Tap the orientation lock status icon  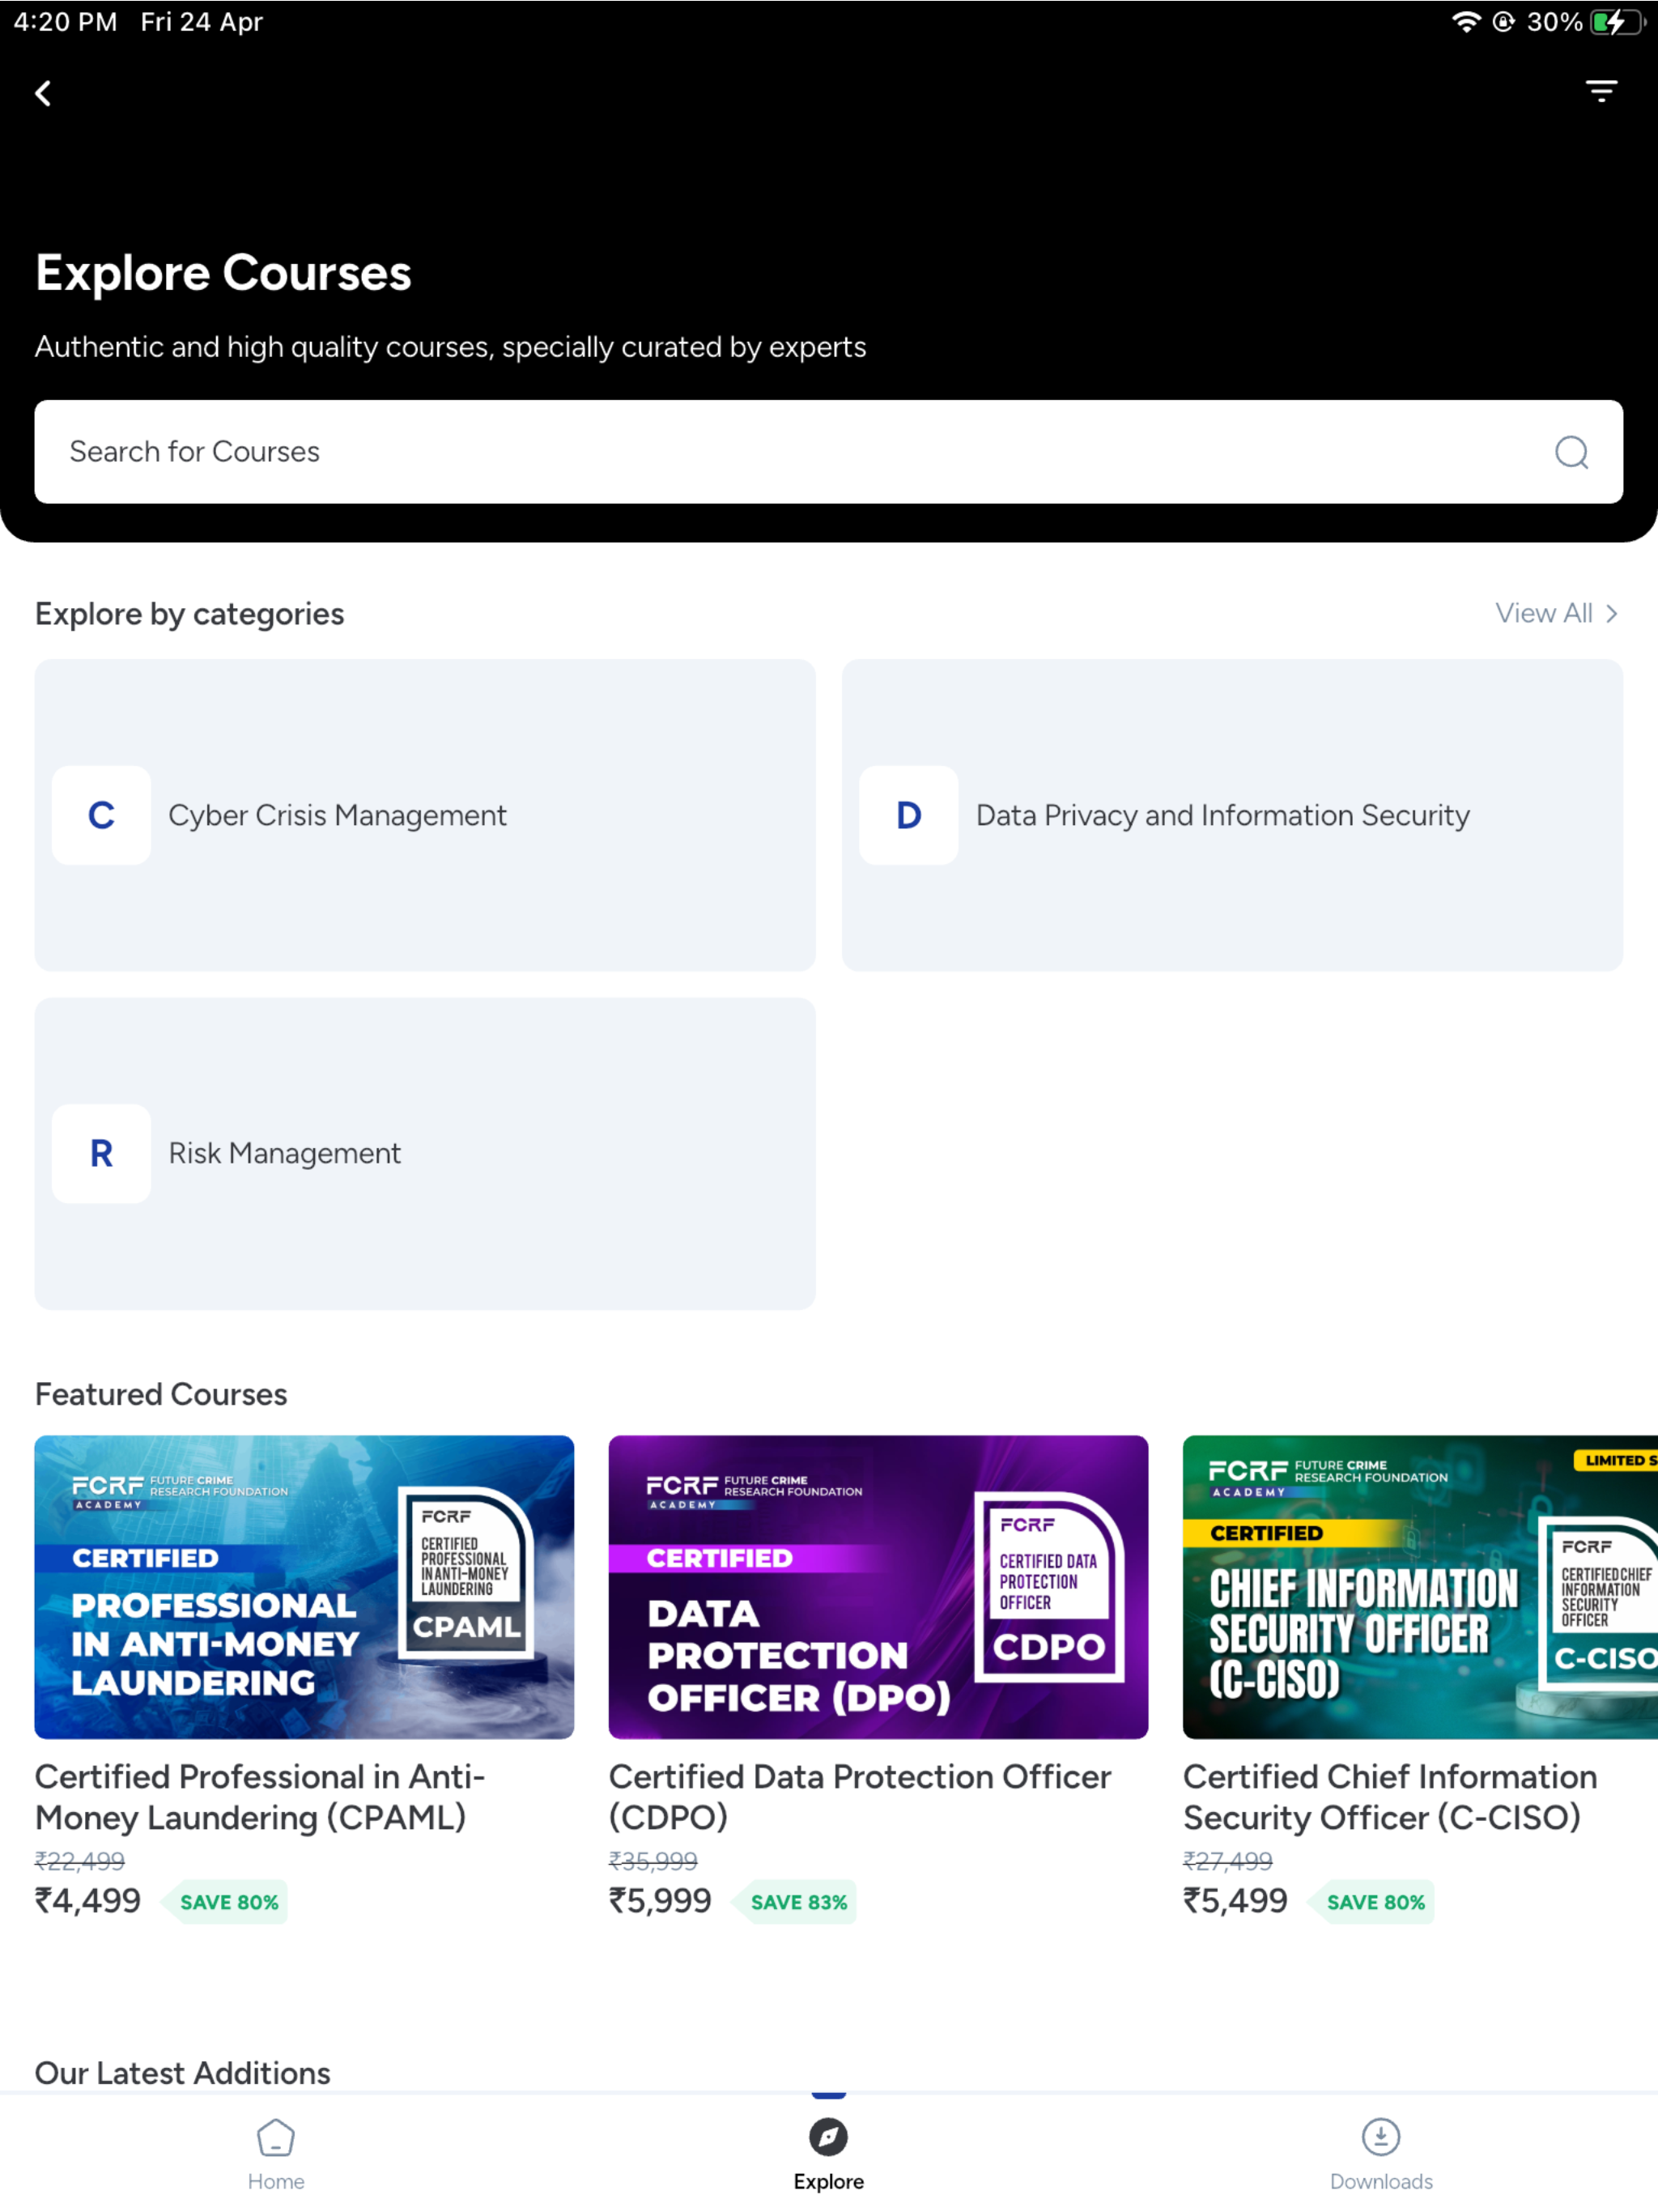click(1503, 22)
